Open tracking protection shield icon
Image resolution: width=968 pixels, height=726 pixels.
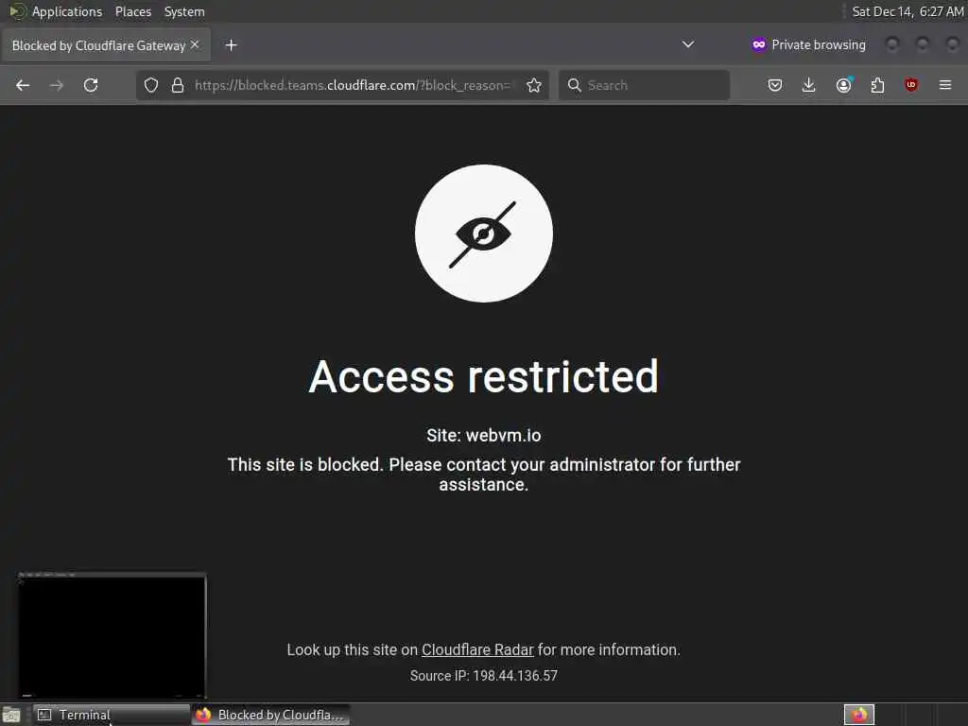click(151, 85)
